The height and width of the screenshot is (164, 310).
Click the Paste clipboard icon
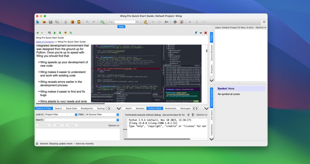pos(79,22)
